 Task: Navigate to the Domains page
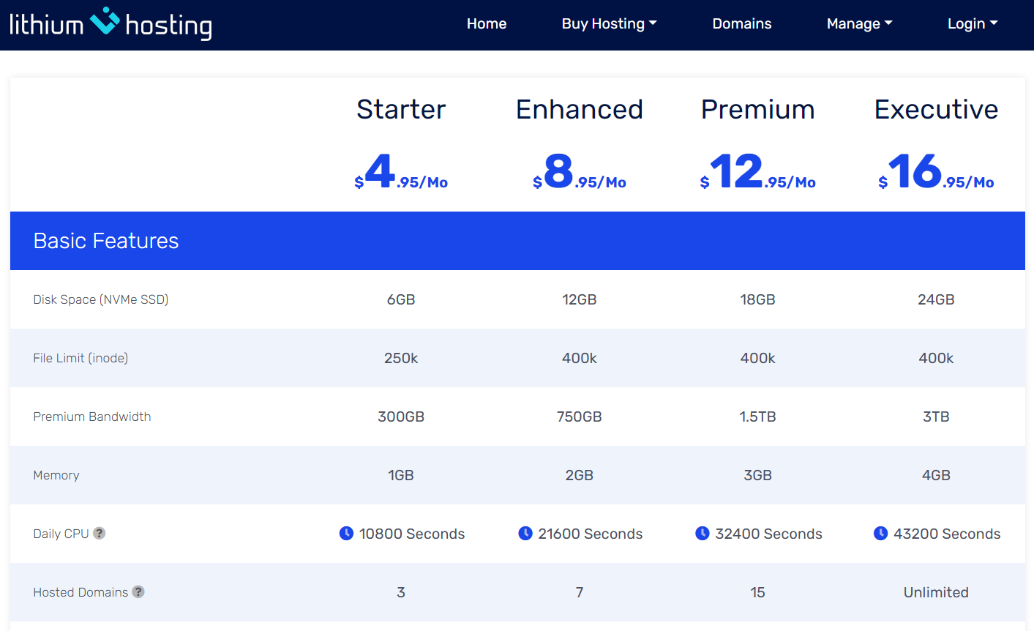(741, 23)
